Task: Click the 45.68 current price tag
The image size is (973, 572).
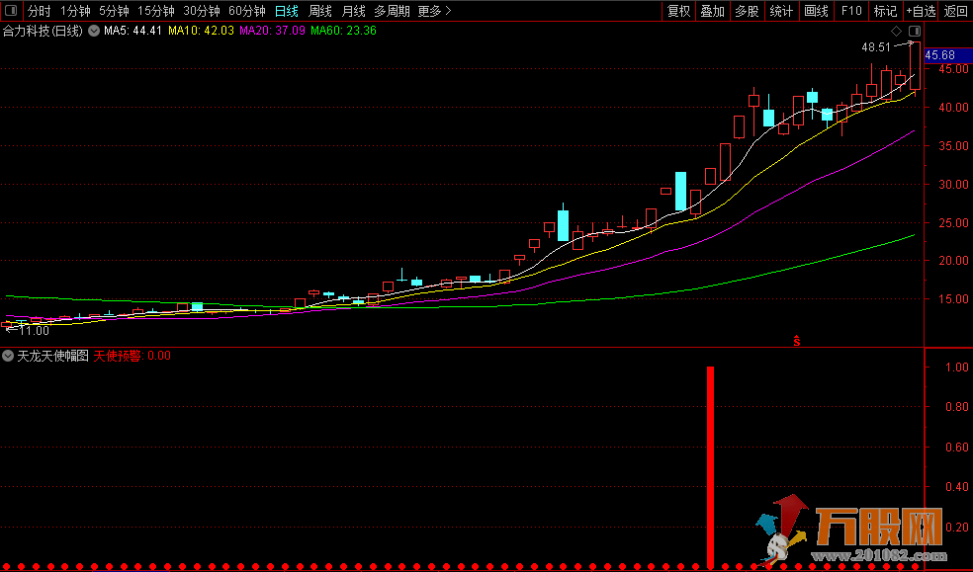Action: point(947,55)
